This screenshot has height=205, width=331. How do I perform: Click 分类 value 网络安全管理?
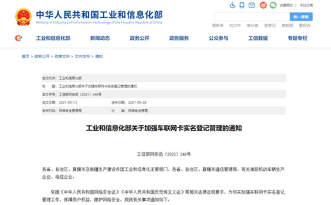[x=138, y=111]
